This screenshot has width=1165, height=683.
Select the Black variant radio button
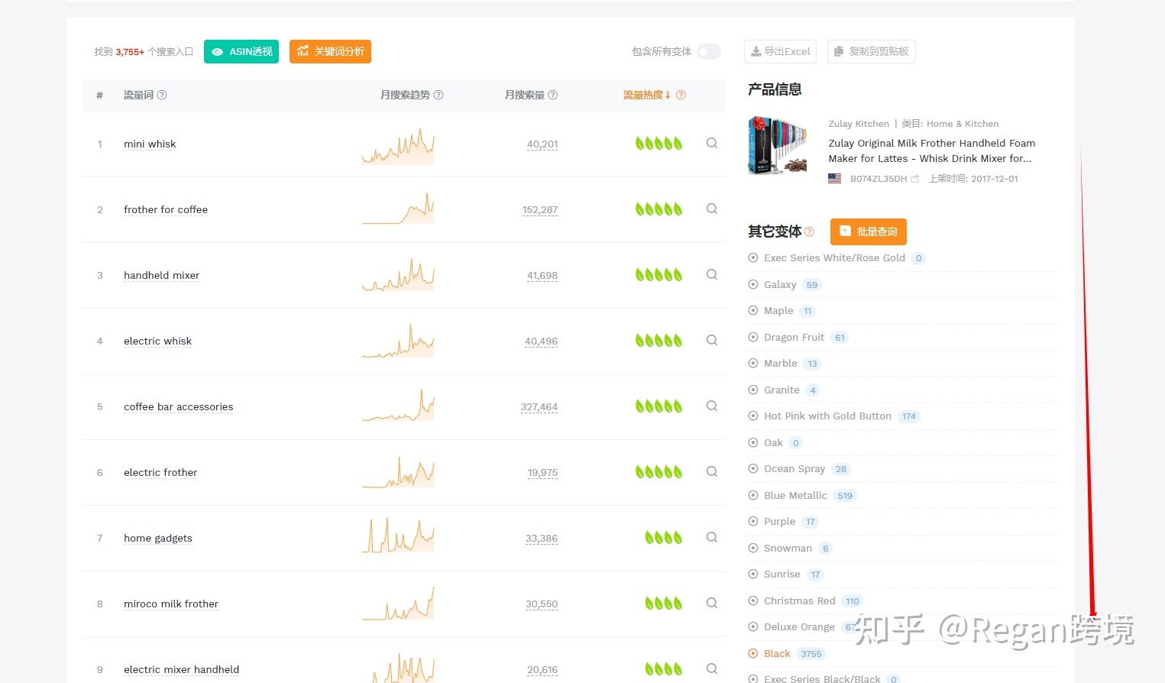pyautogui.click(x=752, y=653)
